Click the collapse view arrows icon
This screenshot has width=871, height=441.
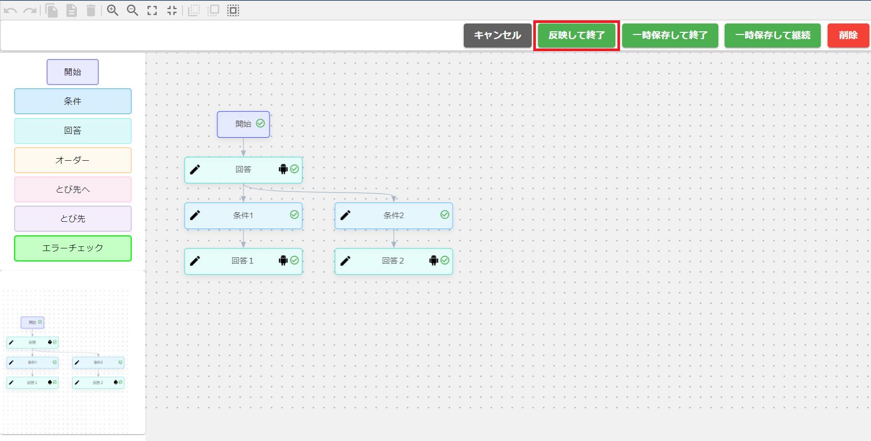(172, 10)
